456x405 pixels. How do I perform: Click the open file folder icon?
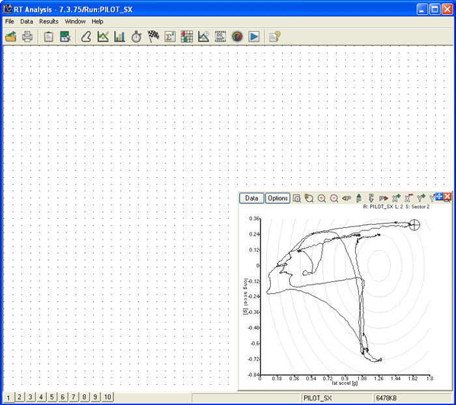point(11,36)
